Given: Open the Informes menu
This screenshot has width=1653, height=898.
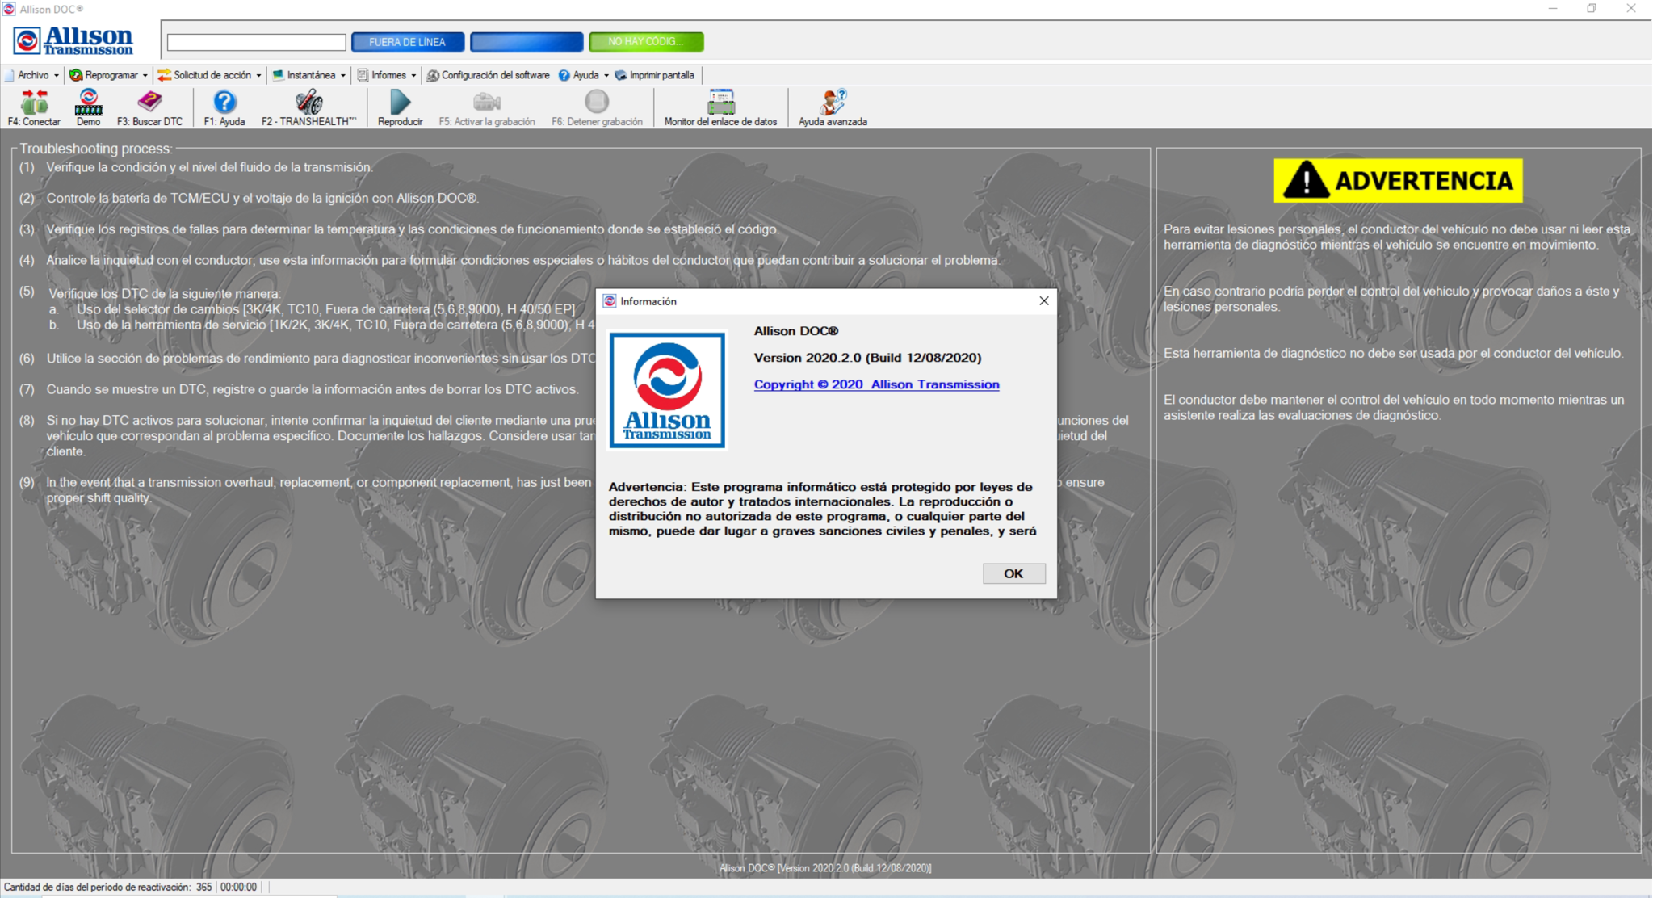Looking at the screenshot, I should tap(388, 75).
